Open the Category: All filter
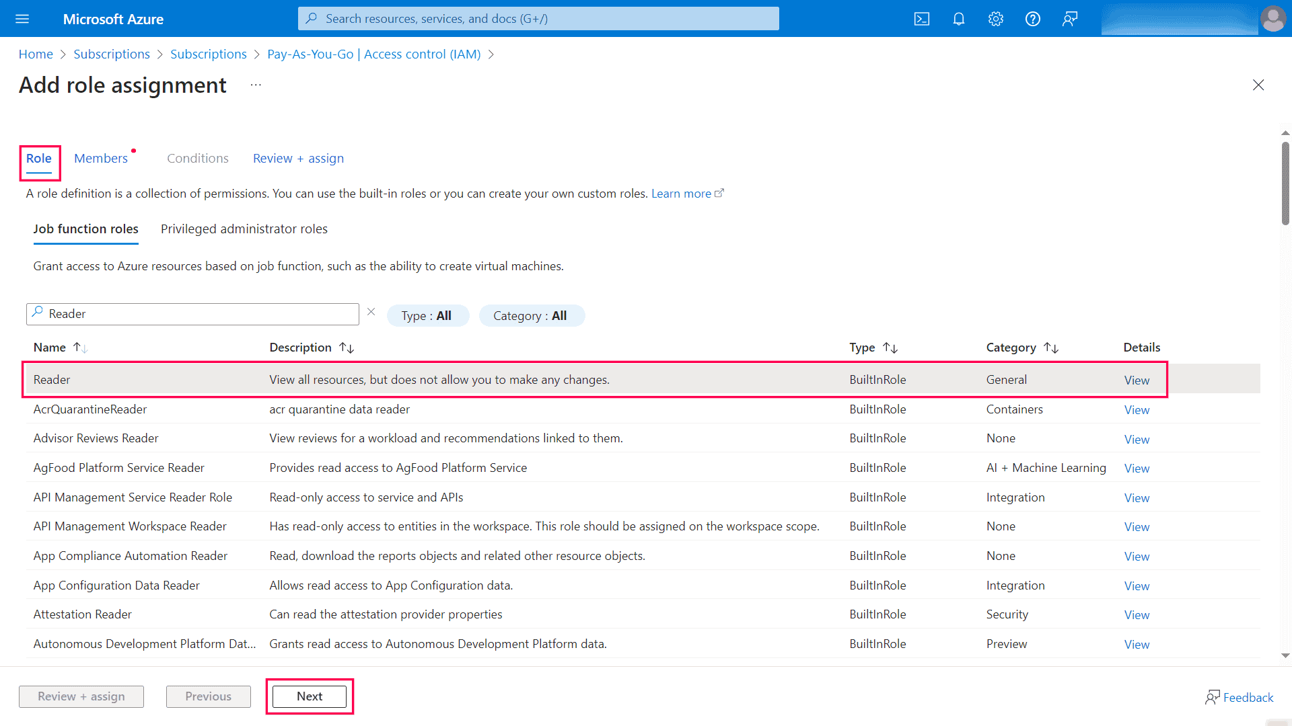The image size is (1292, 726). click(532, 315)
